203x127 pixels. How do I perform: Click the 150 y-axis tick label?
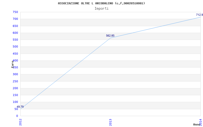point(15,95)
